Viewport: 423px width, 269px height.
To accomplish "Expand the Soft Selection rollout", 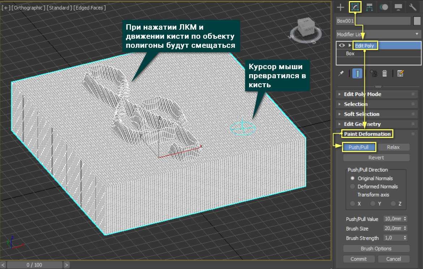I will click(362, 114).
